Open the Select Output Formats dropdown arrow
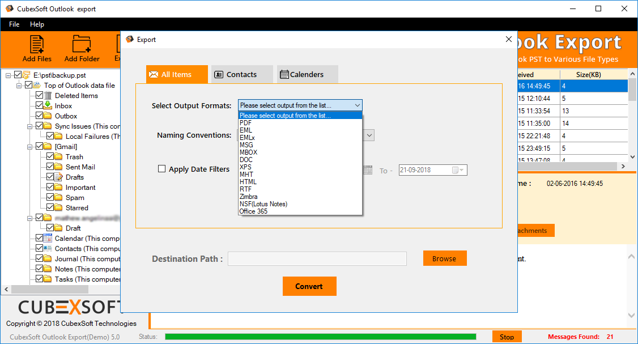Image resolution: width=638 pixels, height=344 pixels. (357, 105)
